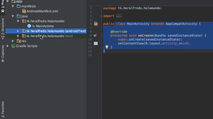This screenshot has width=213, height=119.
Task: Click 'activity_main' in setContentView call
Action: 174,43
